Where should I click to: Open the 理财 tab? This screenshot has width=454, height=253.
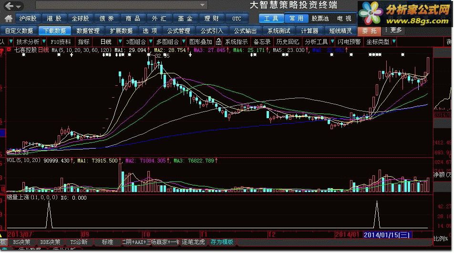211,19
